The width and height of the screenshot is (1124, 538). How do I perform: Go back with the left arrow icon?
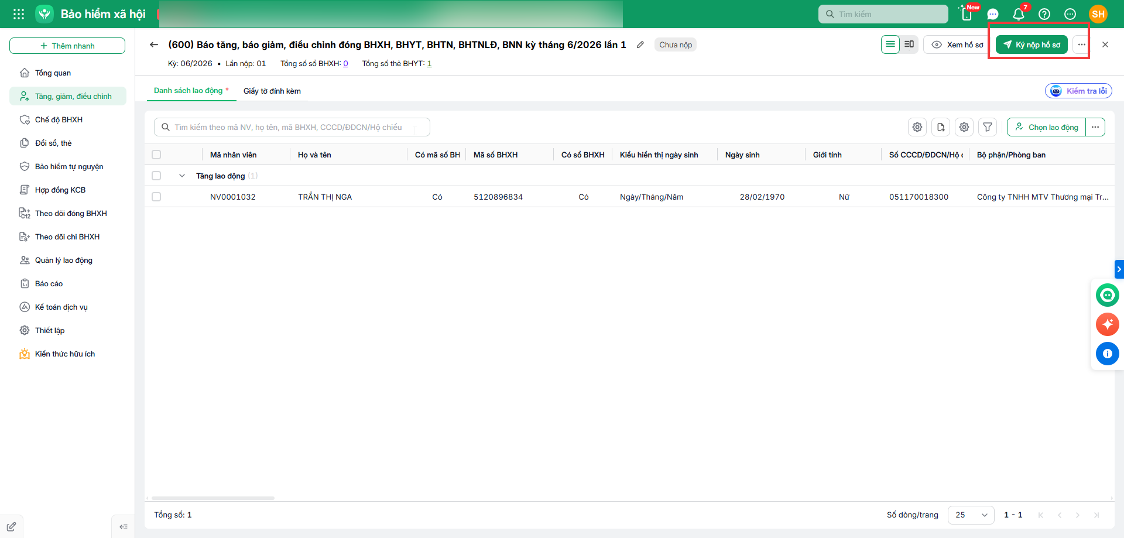pos(154,44)
